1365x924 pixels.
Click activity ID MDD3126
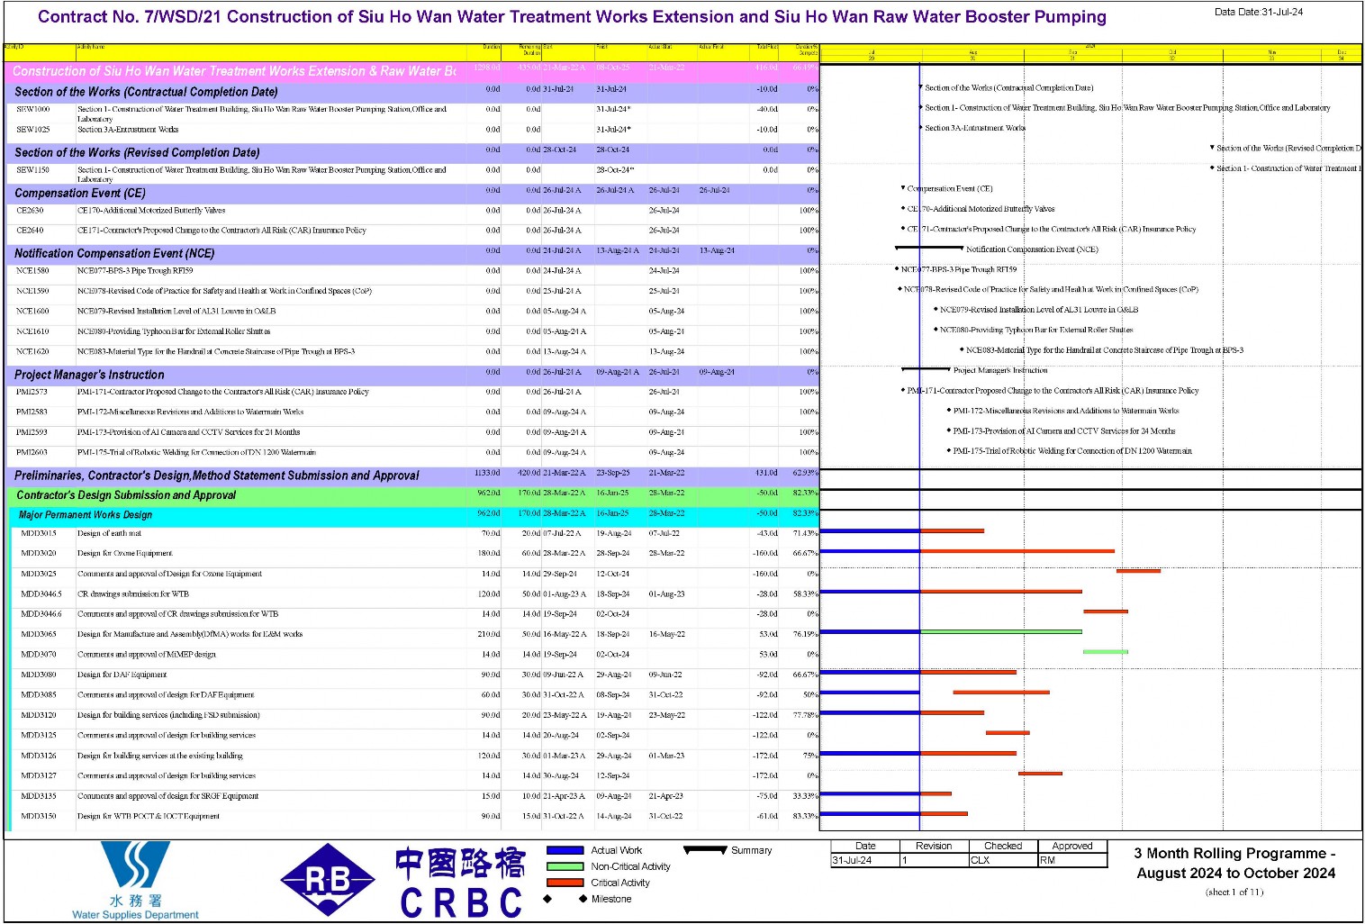click(39, 756)
